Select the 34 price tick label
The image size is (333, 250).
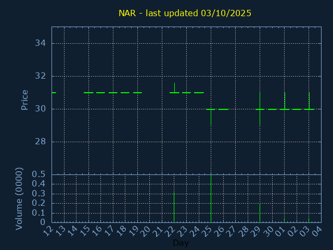pos(41,43)
